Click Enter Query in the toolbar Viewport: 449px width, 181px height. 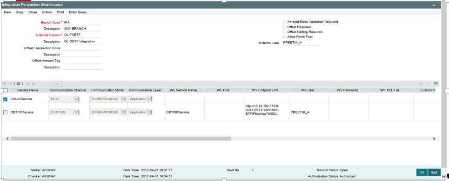click(78, 12)
